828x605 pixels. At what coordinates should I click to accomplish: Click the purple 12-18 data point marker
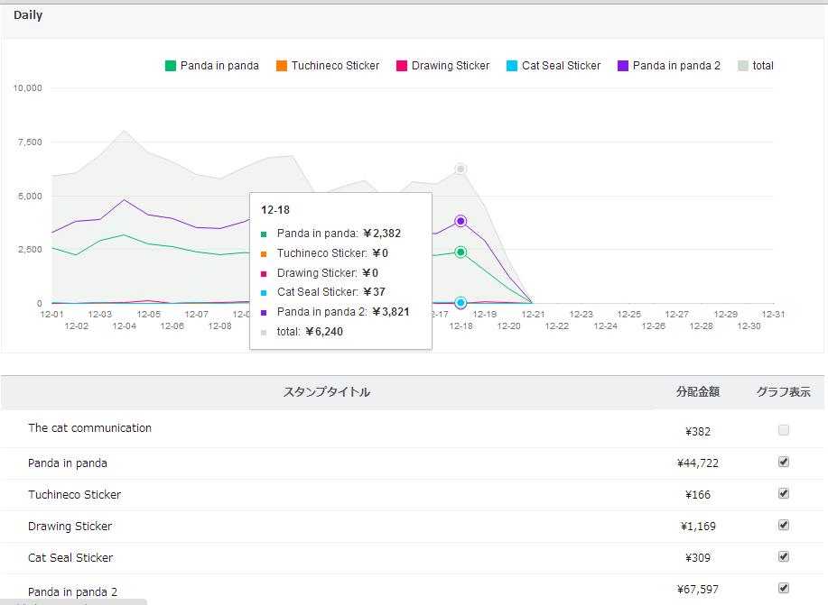[461, 221]
